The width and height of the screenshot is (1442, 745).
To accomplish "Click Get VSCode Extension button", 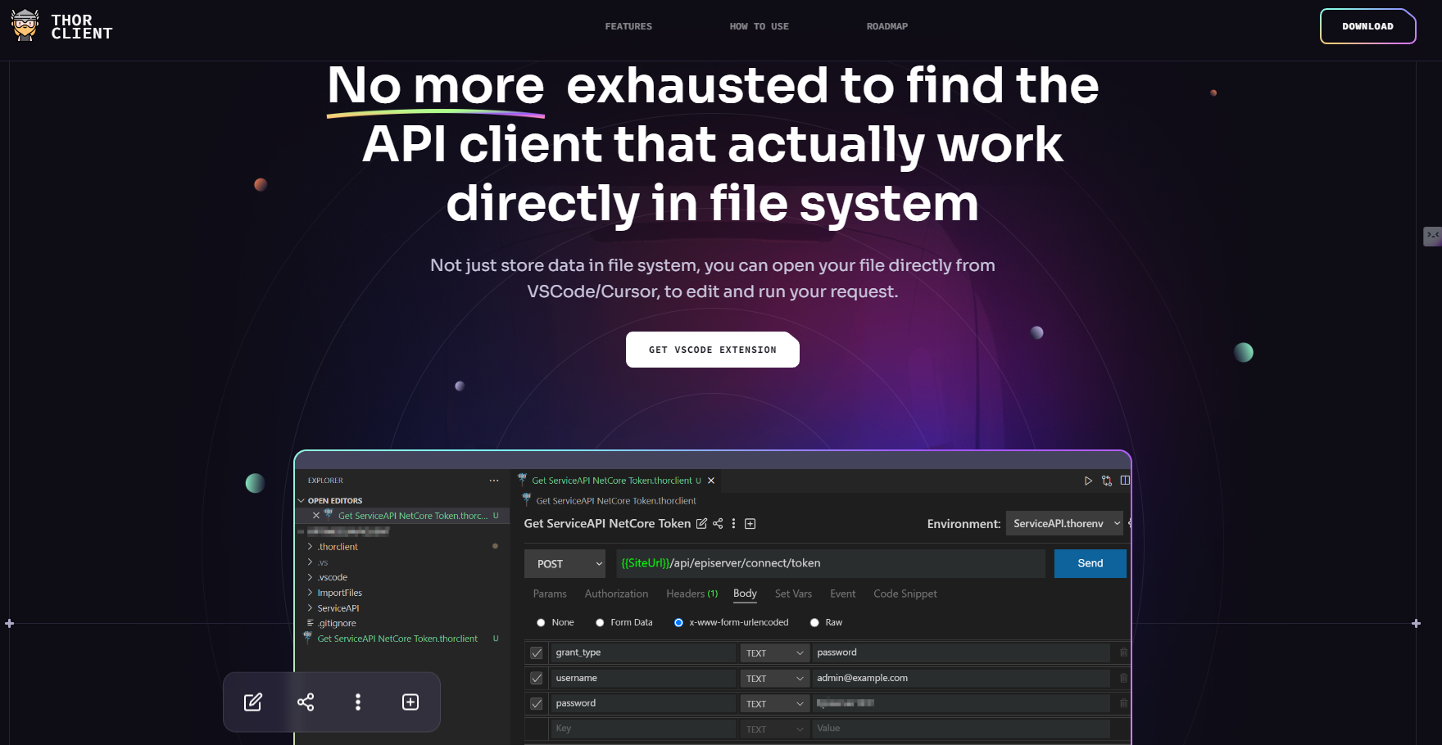I will [x=713, y=350].
